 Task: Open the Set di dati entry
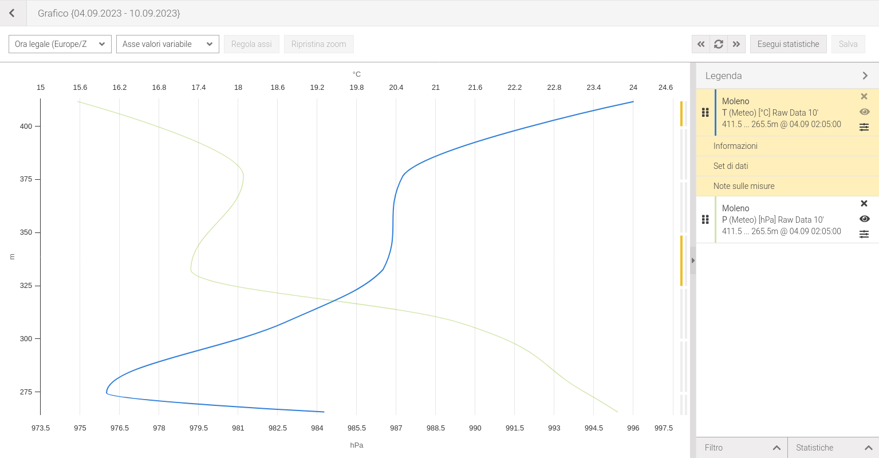(x=731, y=166)
